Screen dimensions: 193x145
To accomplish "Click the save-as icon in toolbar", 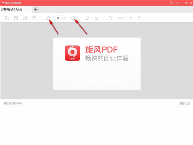I will point(16,18).
